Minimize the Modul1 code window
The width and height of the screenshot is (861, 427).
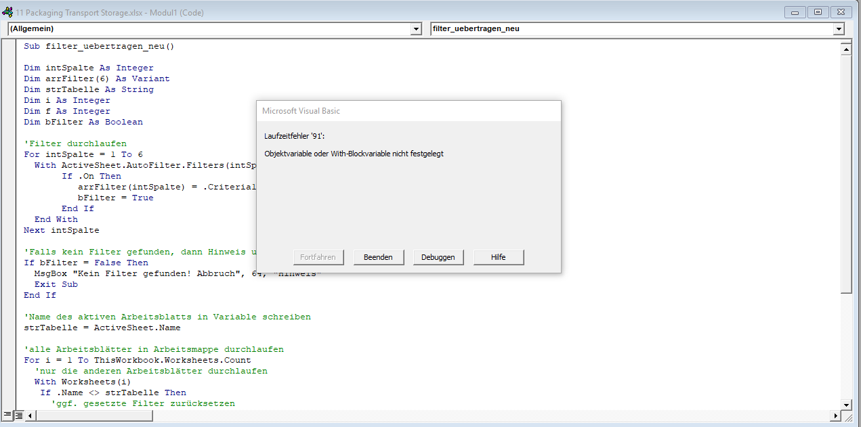[794, 12]
